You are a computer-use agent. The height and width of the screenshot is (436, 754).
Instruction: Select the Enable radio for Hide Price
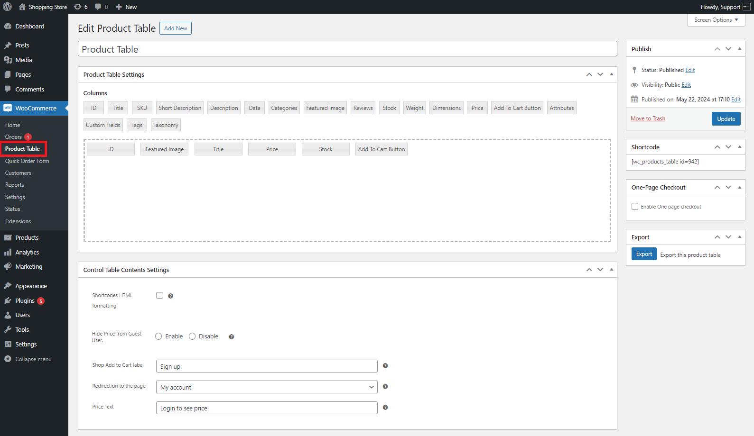(x=159, y=336)
